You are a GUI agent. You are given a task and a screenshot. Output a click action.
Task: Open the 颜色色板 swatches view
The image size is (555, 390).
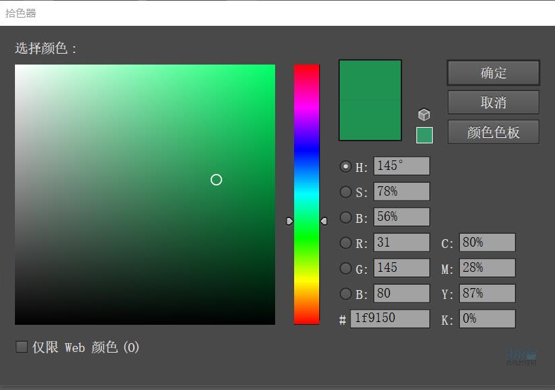[x=493, y=132]
